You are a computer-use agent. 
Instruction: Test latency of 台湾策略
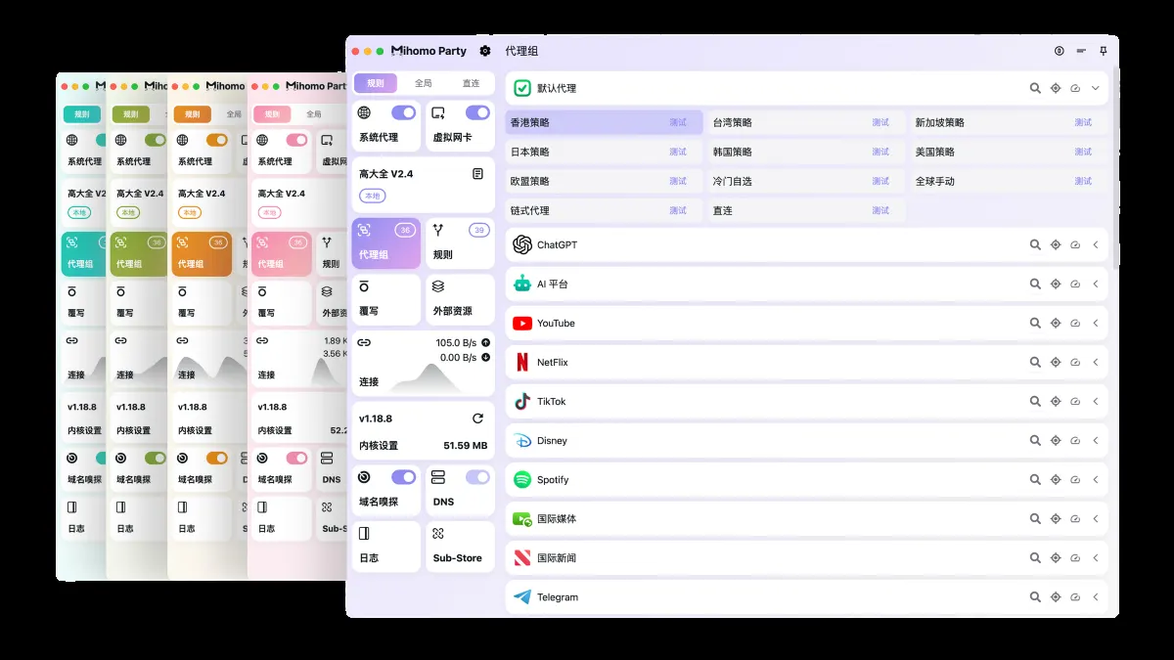click(x=880, y=122)
